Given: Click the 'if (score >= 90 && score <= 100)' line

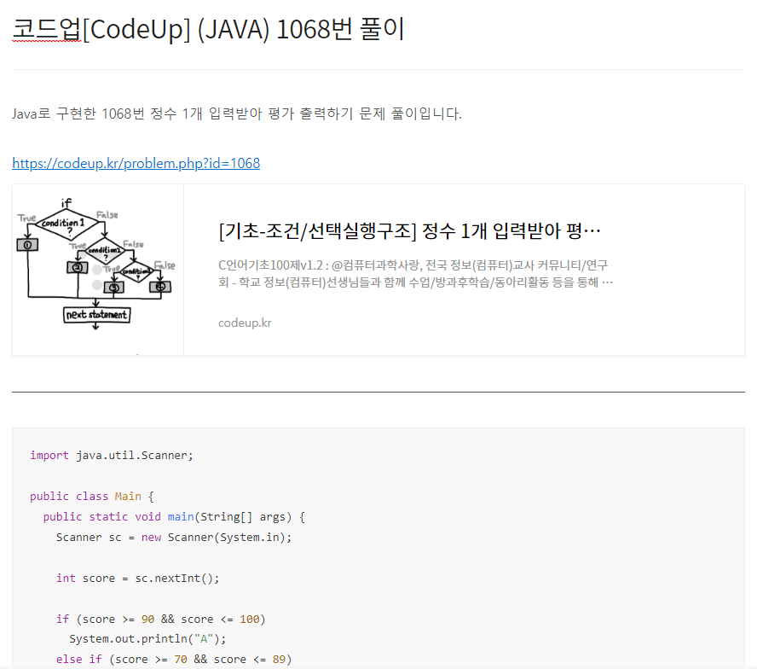Looking at the screenshot, I should coord(161,620).
